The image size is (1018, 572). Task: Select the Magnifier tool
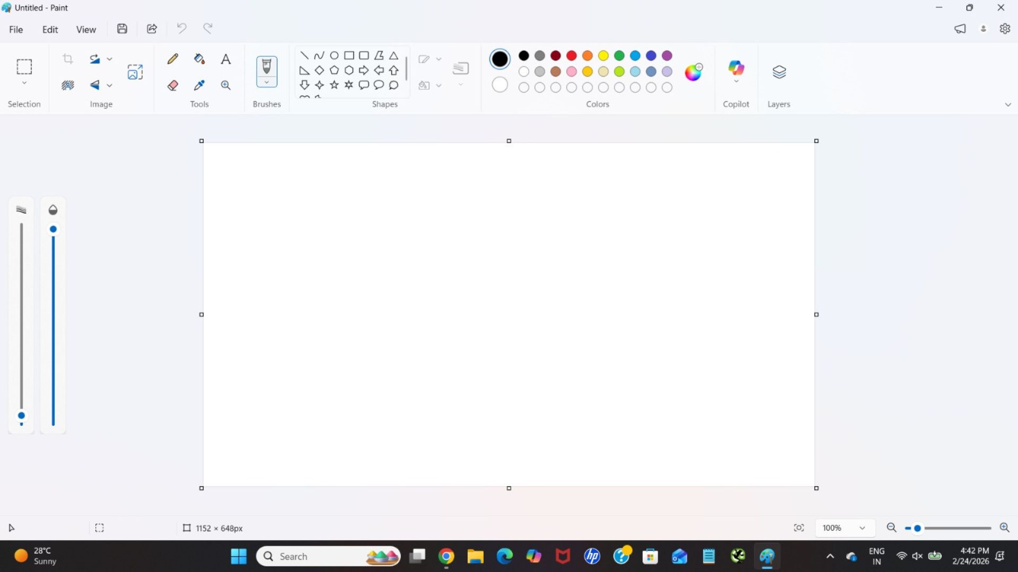click(225, 85)
